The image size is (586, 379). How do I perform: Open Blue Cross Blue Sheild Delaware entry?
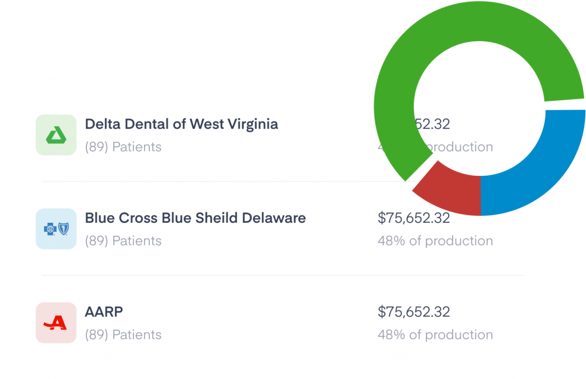[x=195, y=218]
